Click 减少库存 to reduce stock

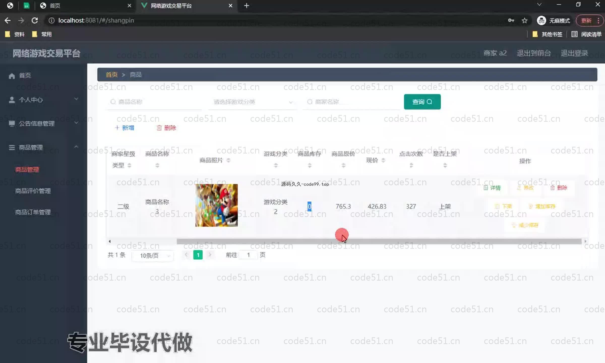pos(525,225)
